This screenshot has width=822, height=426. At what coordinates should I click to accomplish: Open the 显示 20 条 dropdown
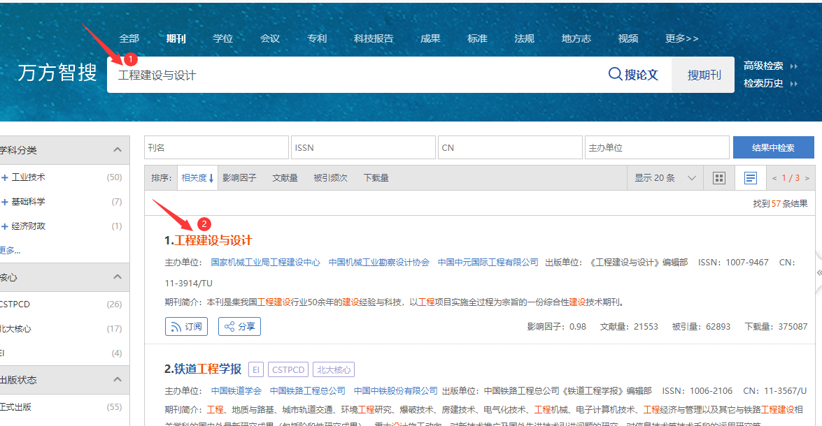pos(665,178)
